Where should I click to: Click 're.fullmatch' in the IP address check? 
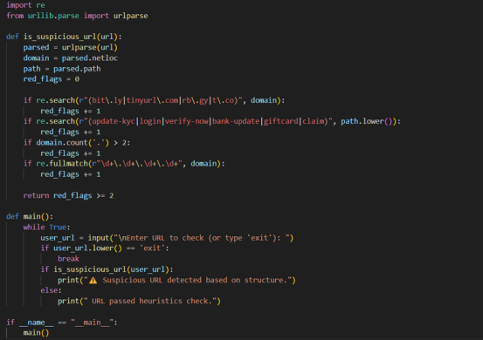pyautogui.click(x=62, y=164)
